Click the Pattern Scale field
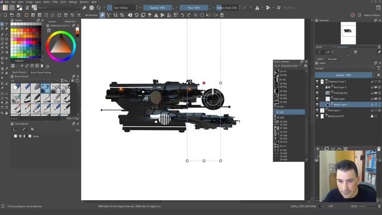 pyautogui.click(x=227, y=8)
